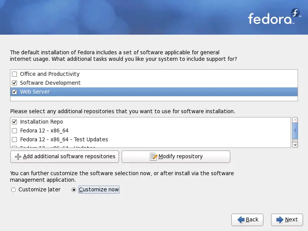This screenshot has width=308, height=231.
Task: Uncheck the Software Development checkbox
Action: tap(14, 83)
